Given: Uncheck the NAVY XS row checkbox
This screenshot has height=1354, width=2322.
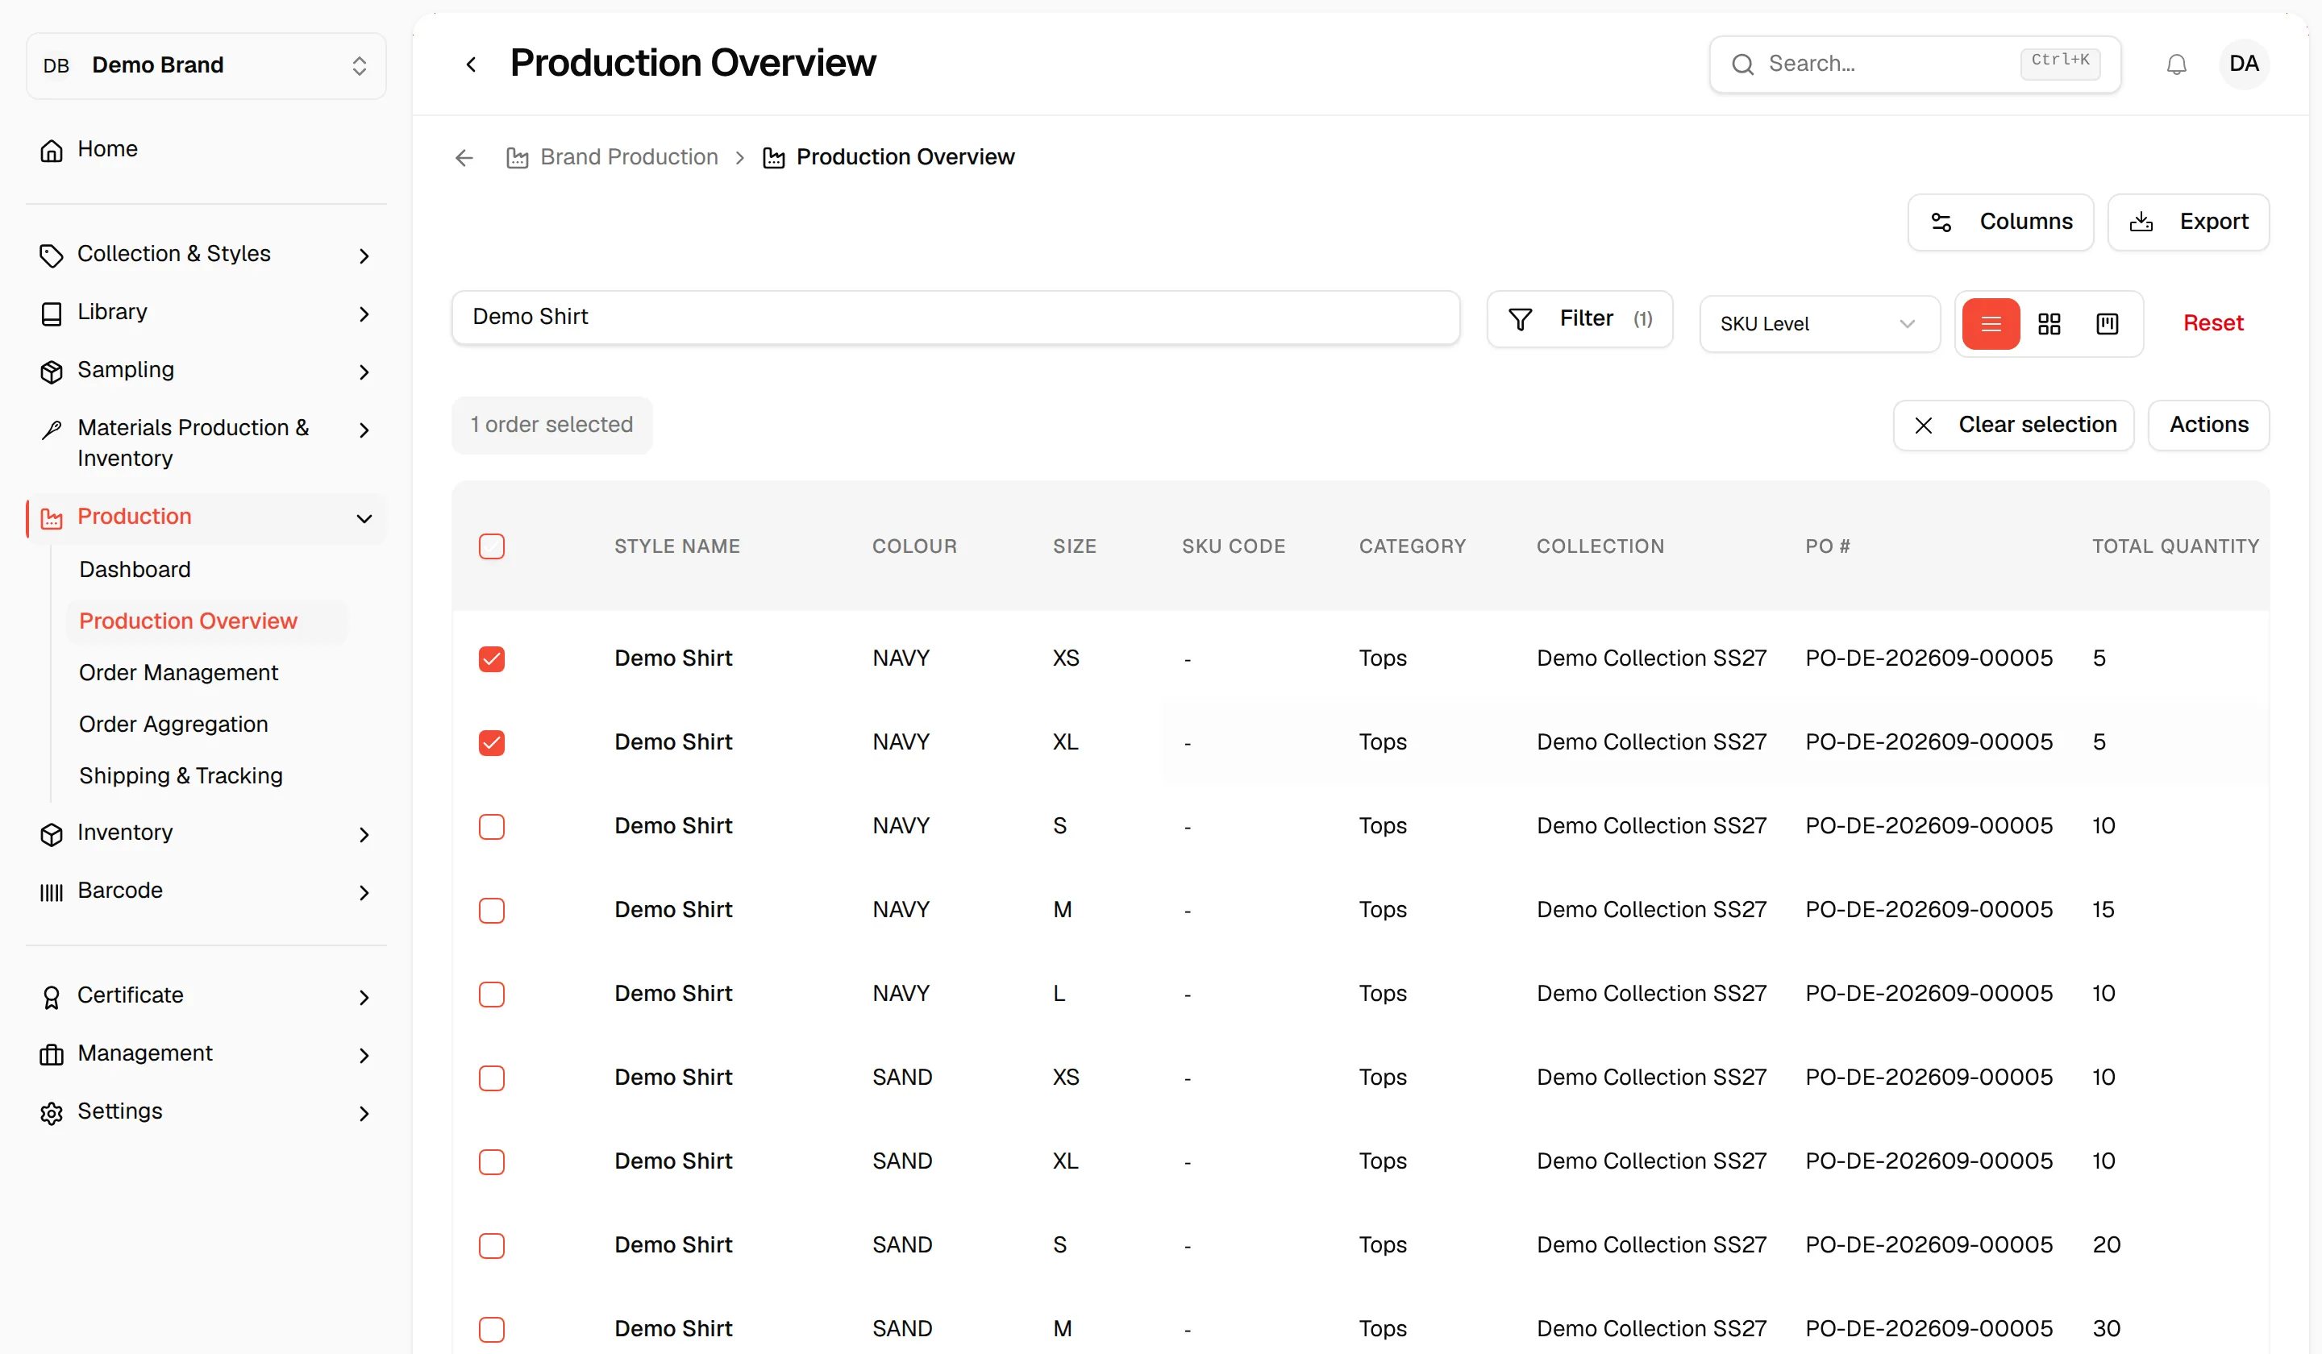Looking at the screenshot, I should point(491,658).
